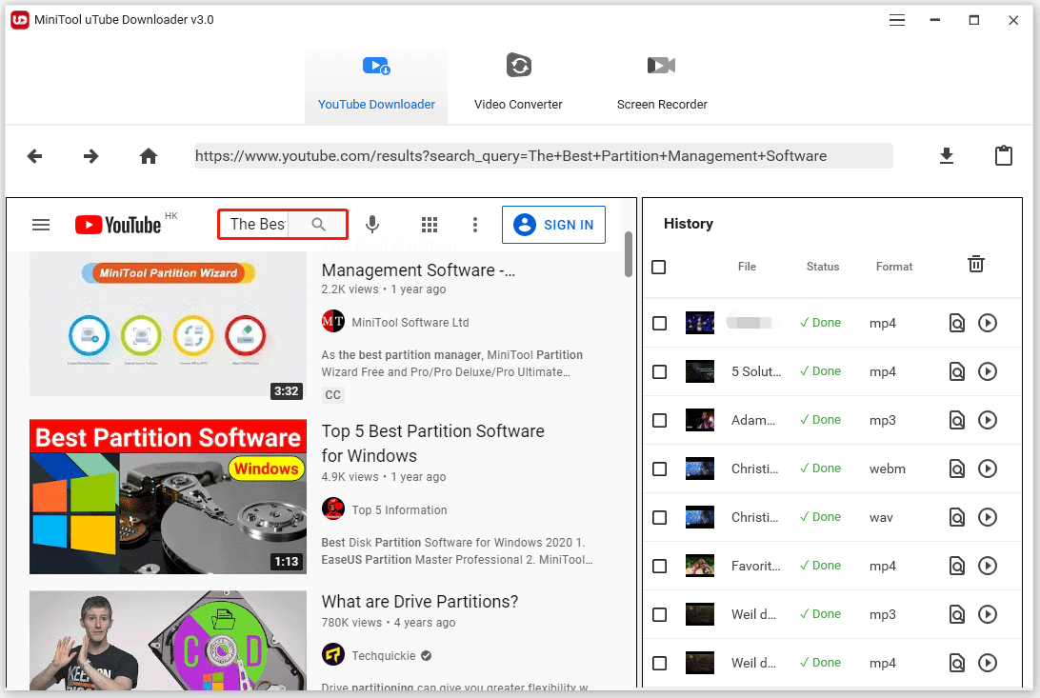Click the YouTube search magnifier button

(x=318, y=224)
